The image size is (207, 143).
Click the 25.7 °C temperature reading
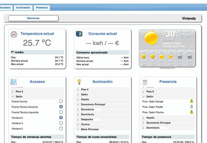pos(37,43)
